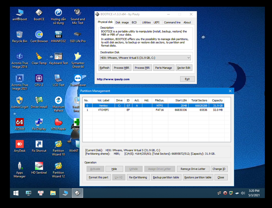Click the Remove Drive Letter button
The height and width of the screenshot is (208, 272).
pyautogui.click(x=193, y=169)
